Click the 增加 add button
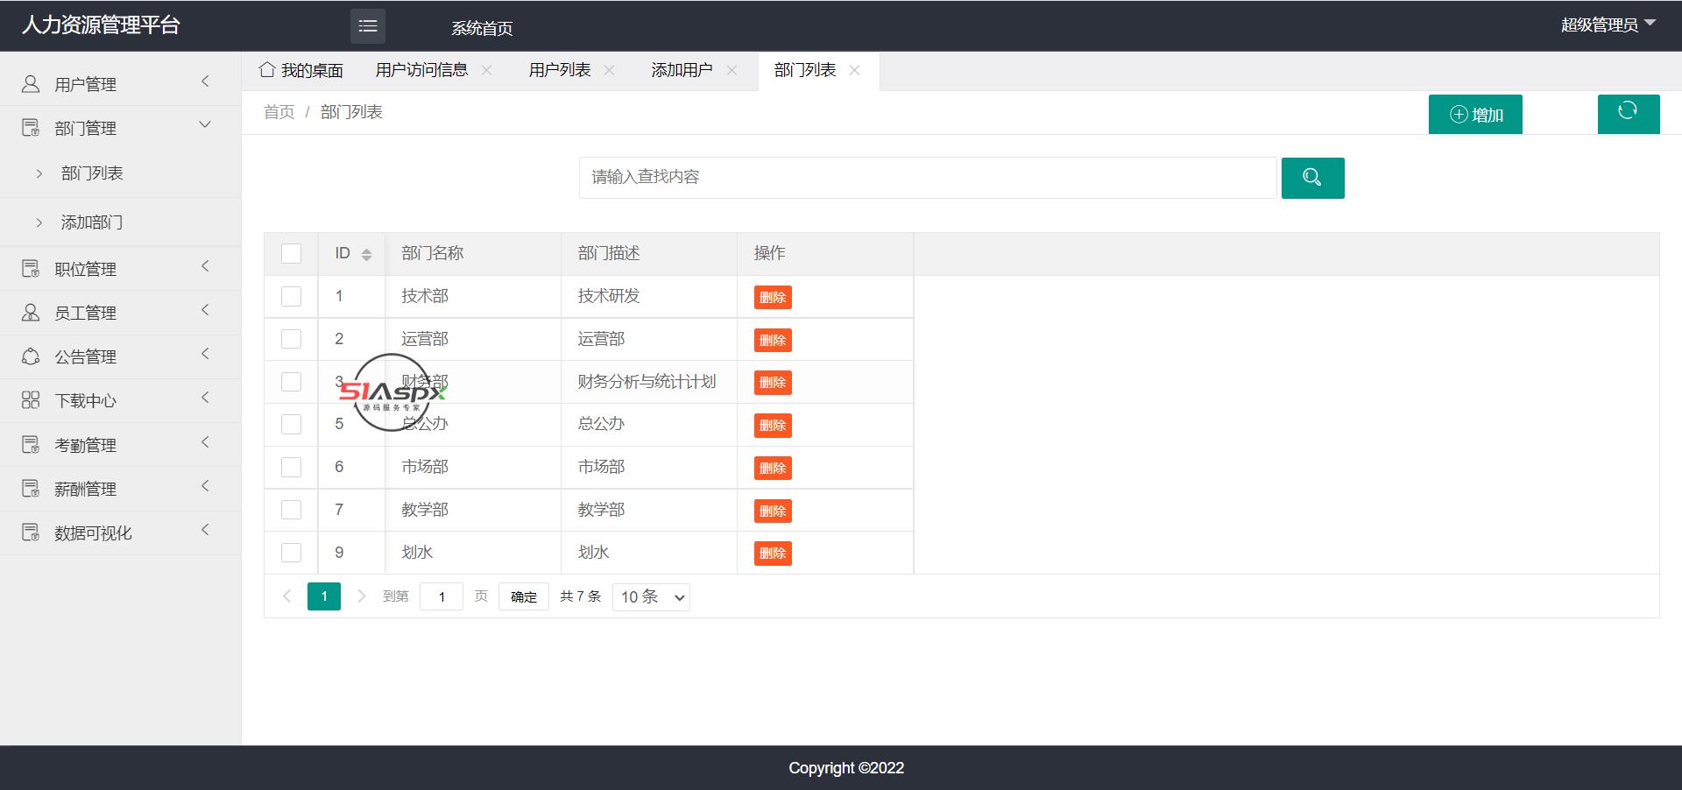The width and height of the screenshot is (1682, 790). [x=1475, y=115]
